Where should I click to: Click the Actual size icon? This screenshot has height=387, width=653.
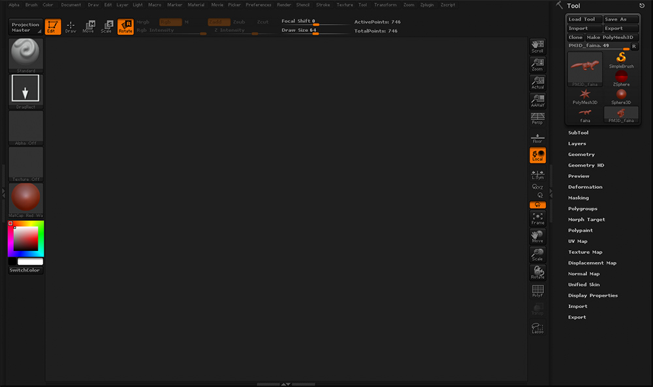point(537,83)
